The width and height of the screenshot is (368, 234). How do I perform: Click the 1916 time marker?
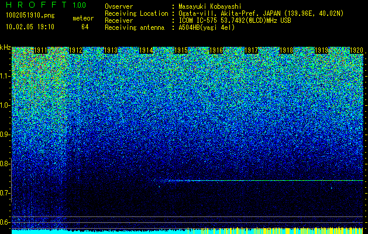pyautogui.click(x=216, y=50)
